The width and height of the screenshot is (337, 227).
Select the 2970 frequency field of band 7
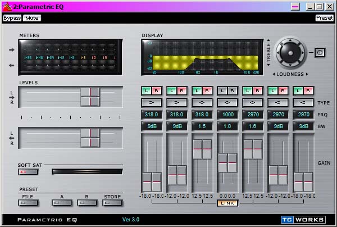pos(303,115)
